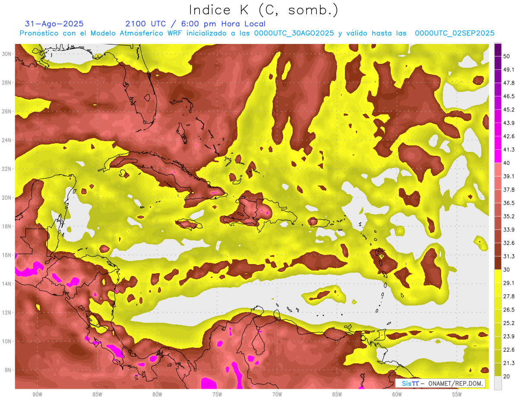The image size is (518, 400).
Task: Click the colorbar value '49.1'
Action: (x=509, y=70)
